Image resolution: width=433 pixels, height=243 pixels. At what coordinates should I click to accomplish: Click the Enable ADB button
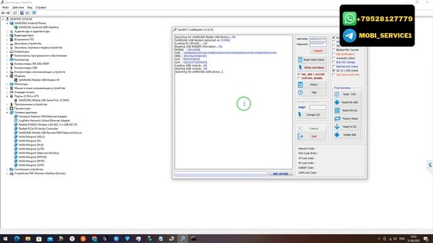coord(347,135)
